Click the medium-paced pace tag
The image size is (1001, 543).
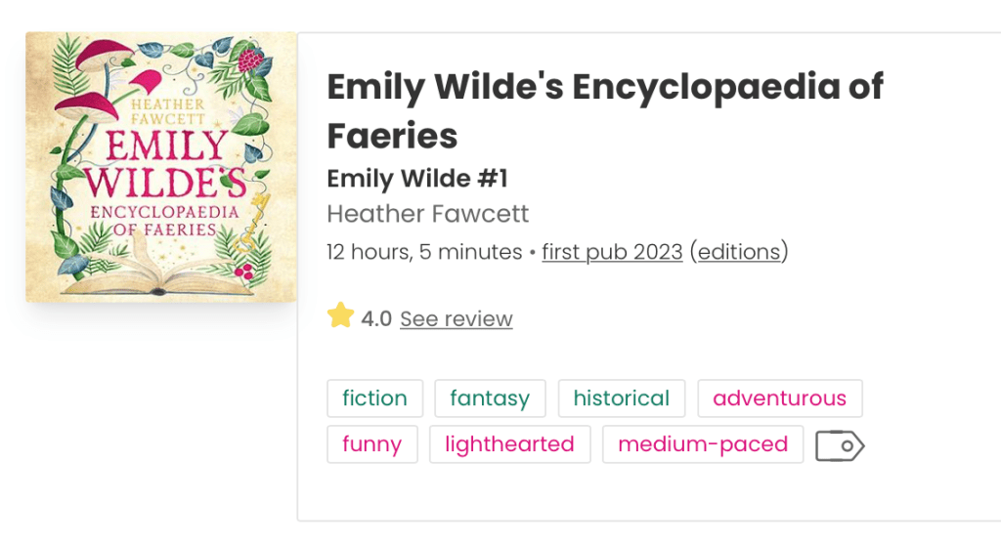(703, 444)
